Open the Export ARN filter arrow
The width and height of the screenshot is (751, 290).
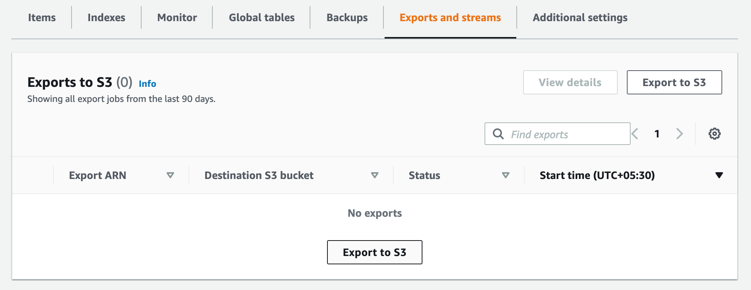click(x=171, y=175)
